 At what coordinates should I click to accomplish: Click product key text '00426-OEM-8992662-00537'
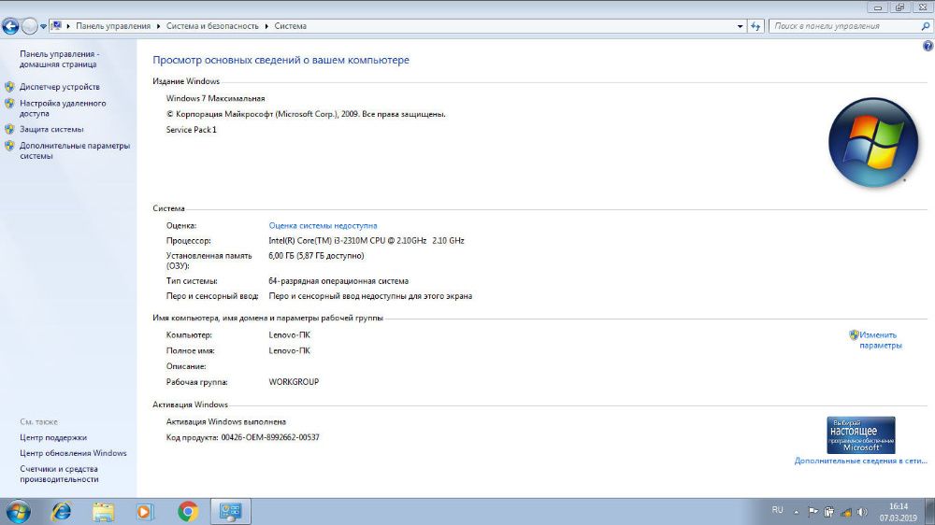270,437
